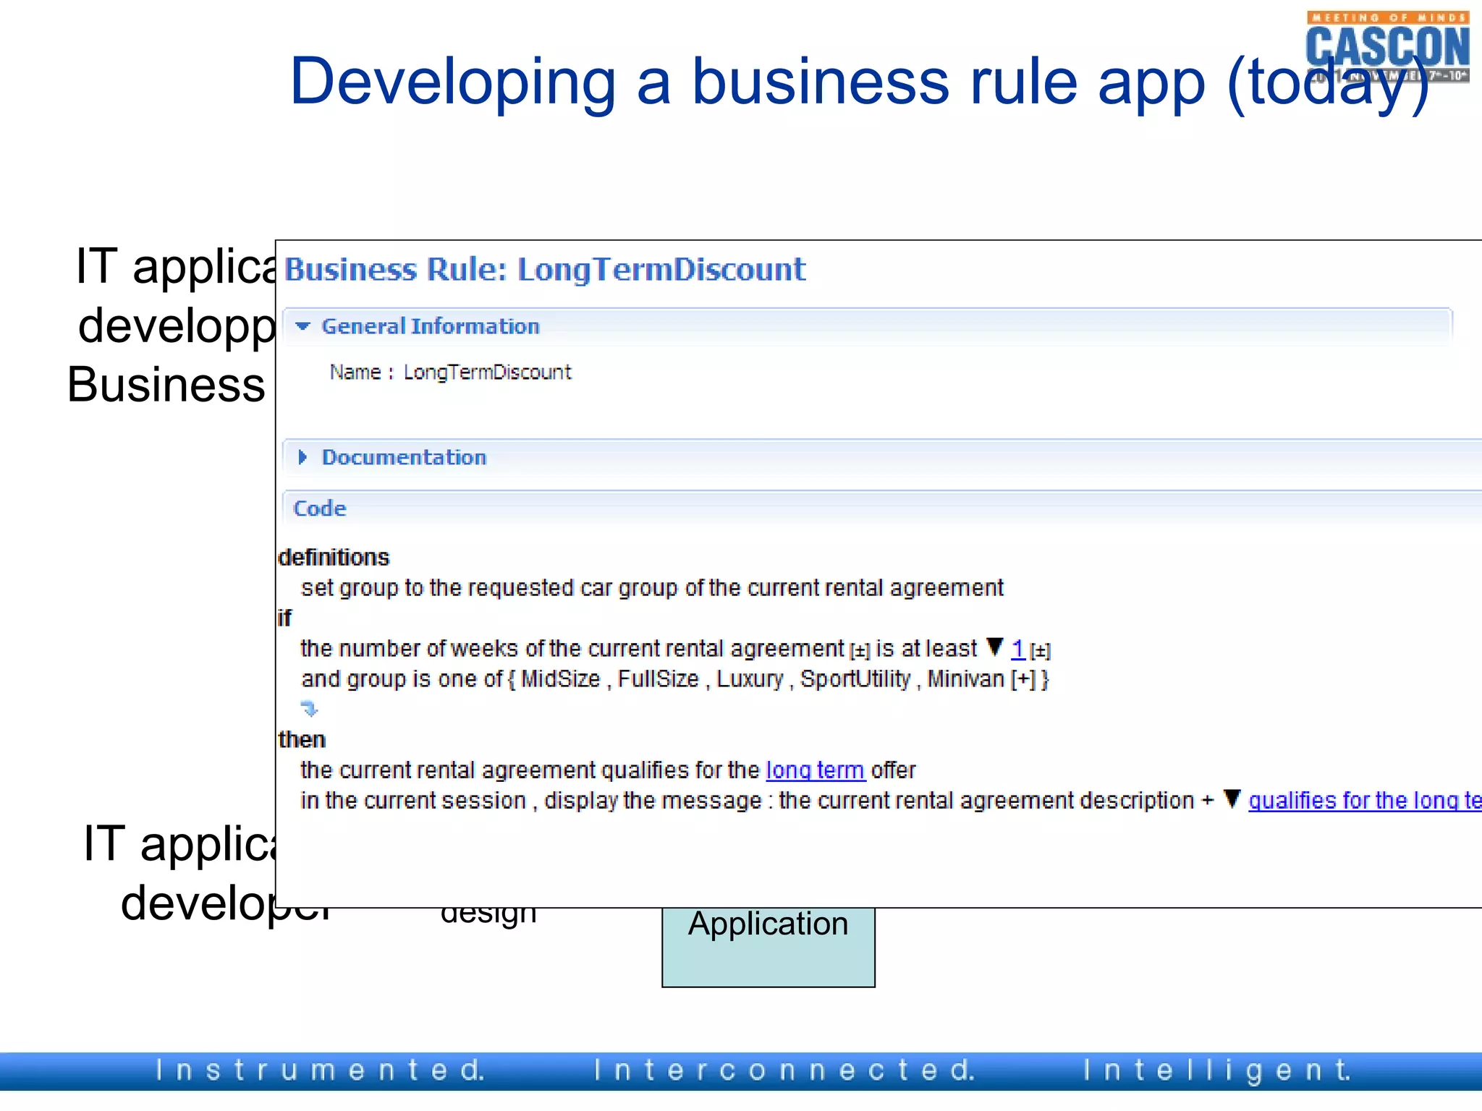Click the 'then' keyword

[x=302, y=740]
